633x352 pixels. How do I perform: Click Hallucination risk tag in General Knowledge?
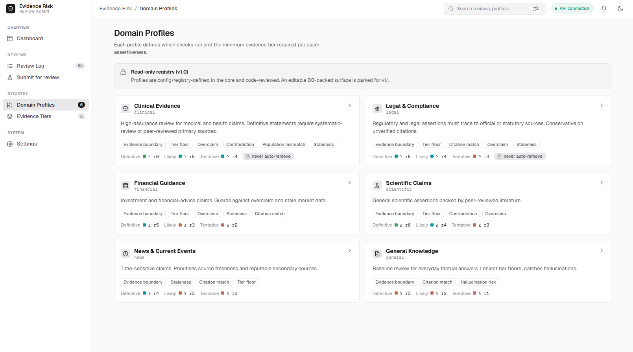tap(478, 282)
